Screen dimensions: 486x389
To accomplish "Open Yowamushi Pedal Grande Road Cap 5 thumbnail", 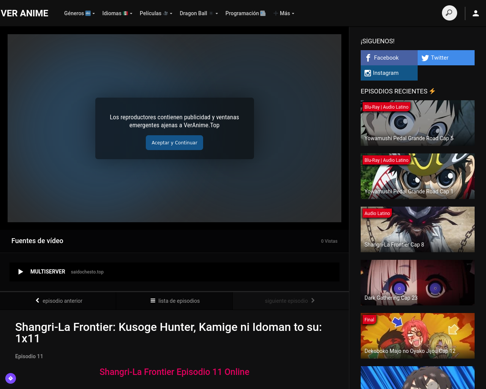I will [418, 123].
